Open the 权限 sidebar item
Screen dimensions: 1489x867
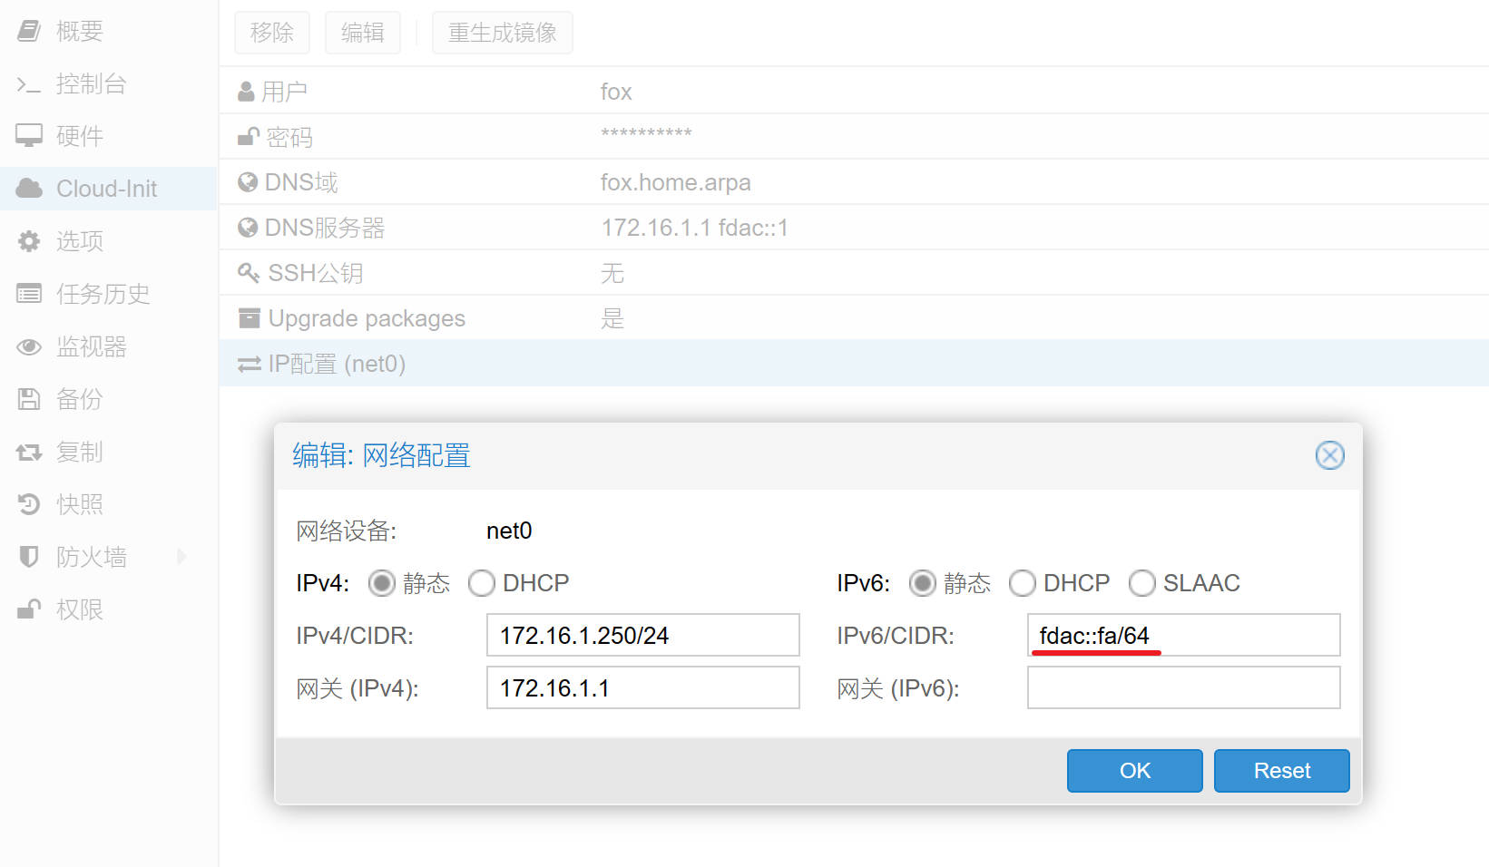[x=109, y=609]
